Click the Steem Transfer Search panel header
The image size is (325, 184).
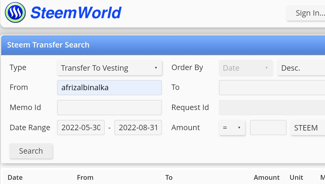pyautogui.click(x=163, y=45)
